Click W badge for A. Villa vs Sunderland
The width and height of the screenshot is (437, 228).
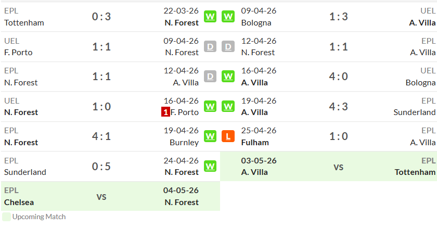tap(228, 107)
